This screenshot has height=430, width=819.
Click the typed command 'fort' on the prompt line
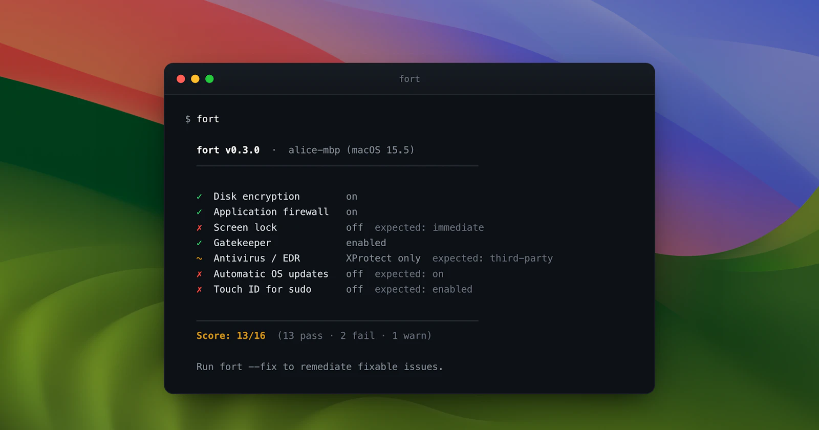pyautogui.click(x=208, y=119)
